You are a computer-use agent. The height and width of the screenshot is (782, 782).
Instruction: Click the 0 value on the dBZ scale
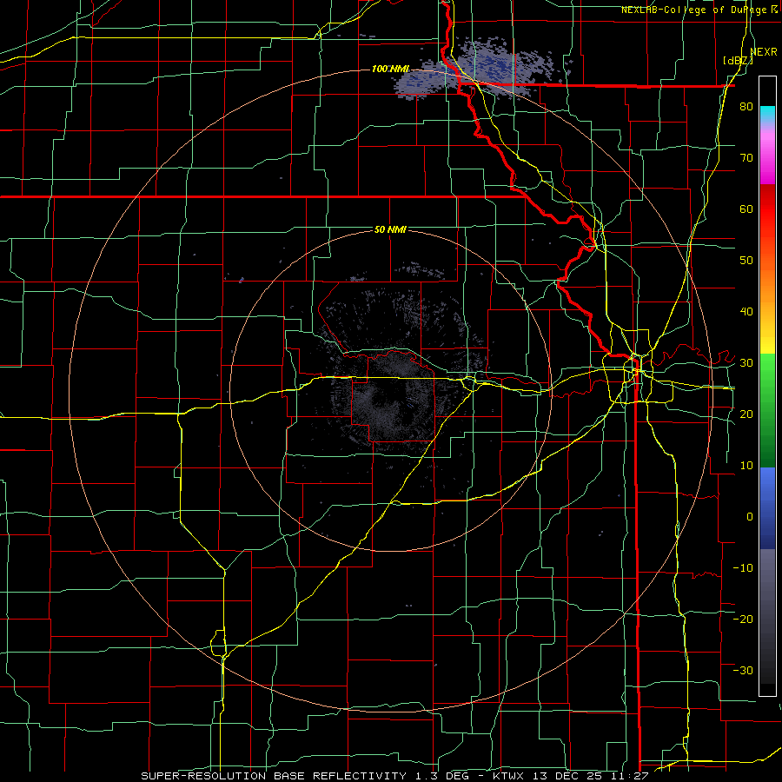(x=750, y=517)
